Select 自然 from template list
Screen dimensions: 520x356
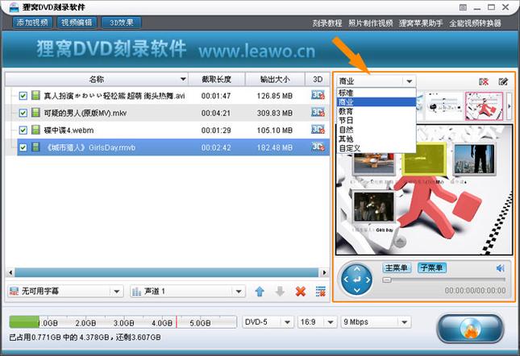[376, 130]
